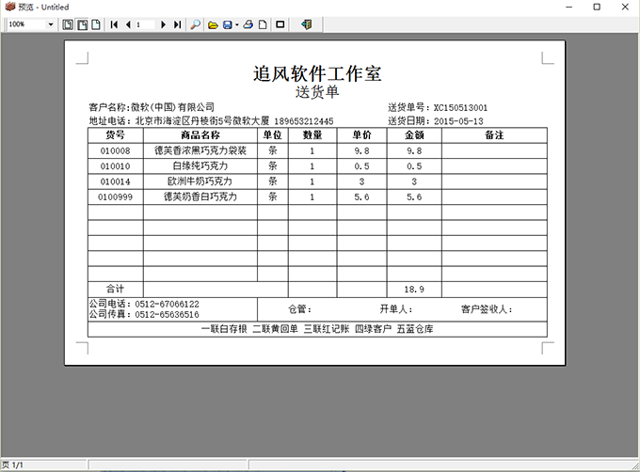Jump to the last page

click(x=177, y=24)
